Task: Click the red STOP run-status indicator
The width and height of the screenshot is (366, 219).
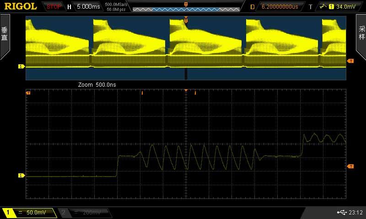Action: [x=54, y=6]
